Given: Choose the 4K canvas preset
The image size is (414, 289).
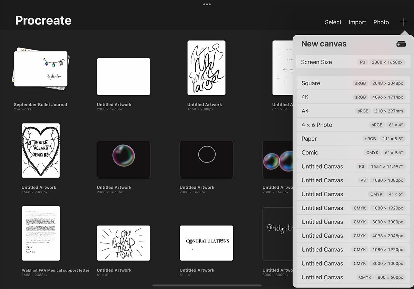Looking at the screenshot, I should 353,97.
